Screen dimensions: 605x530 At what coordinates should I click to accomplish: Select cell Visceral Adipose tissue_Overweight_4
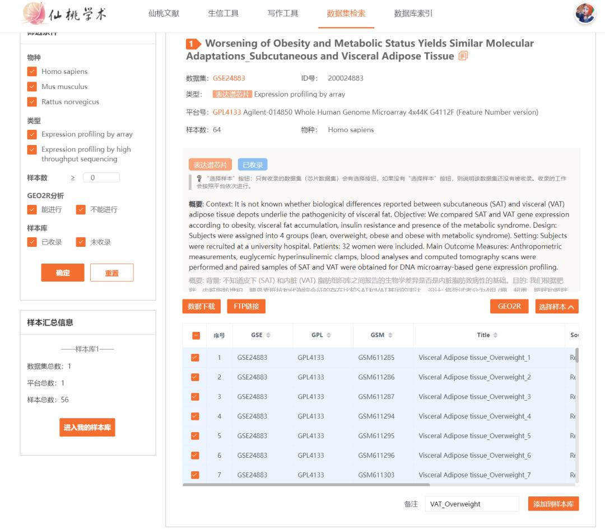click(474, 416)
